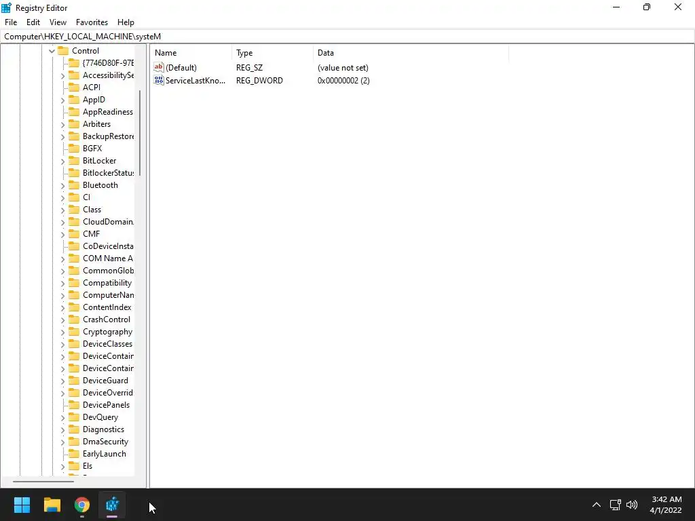Open the Help menu
Screen dimensions: 695x521
pyautogui.click(x=126, y=22)
